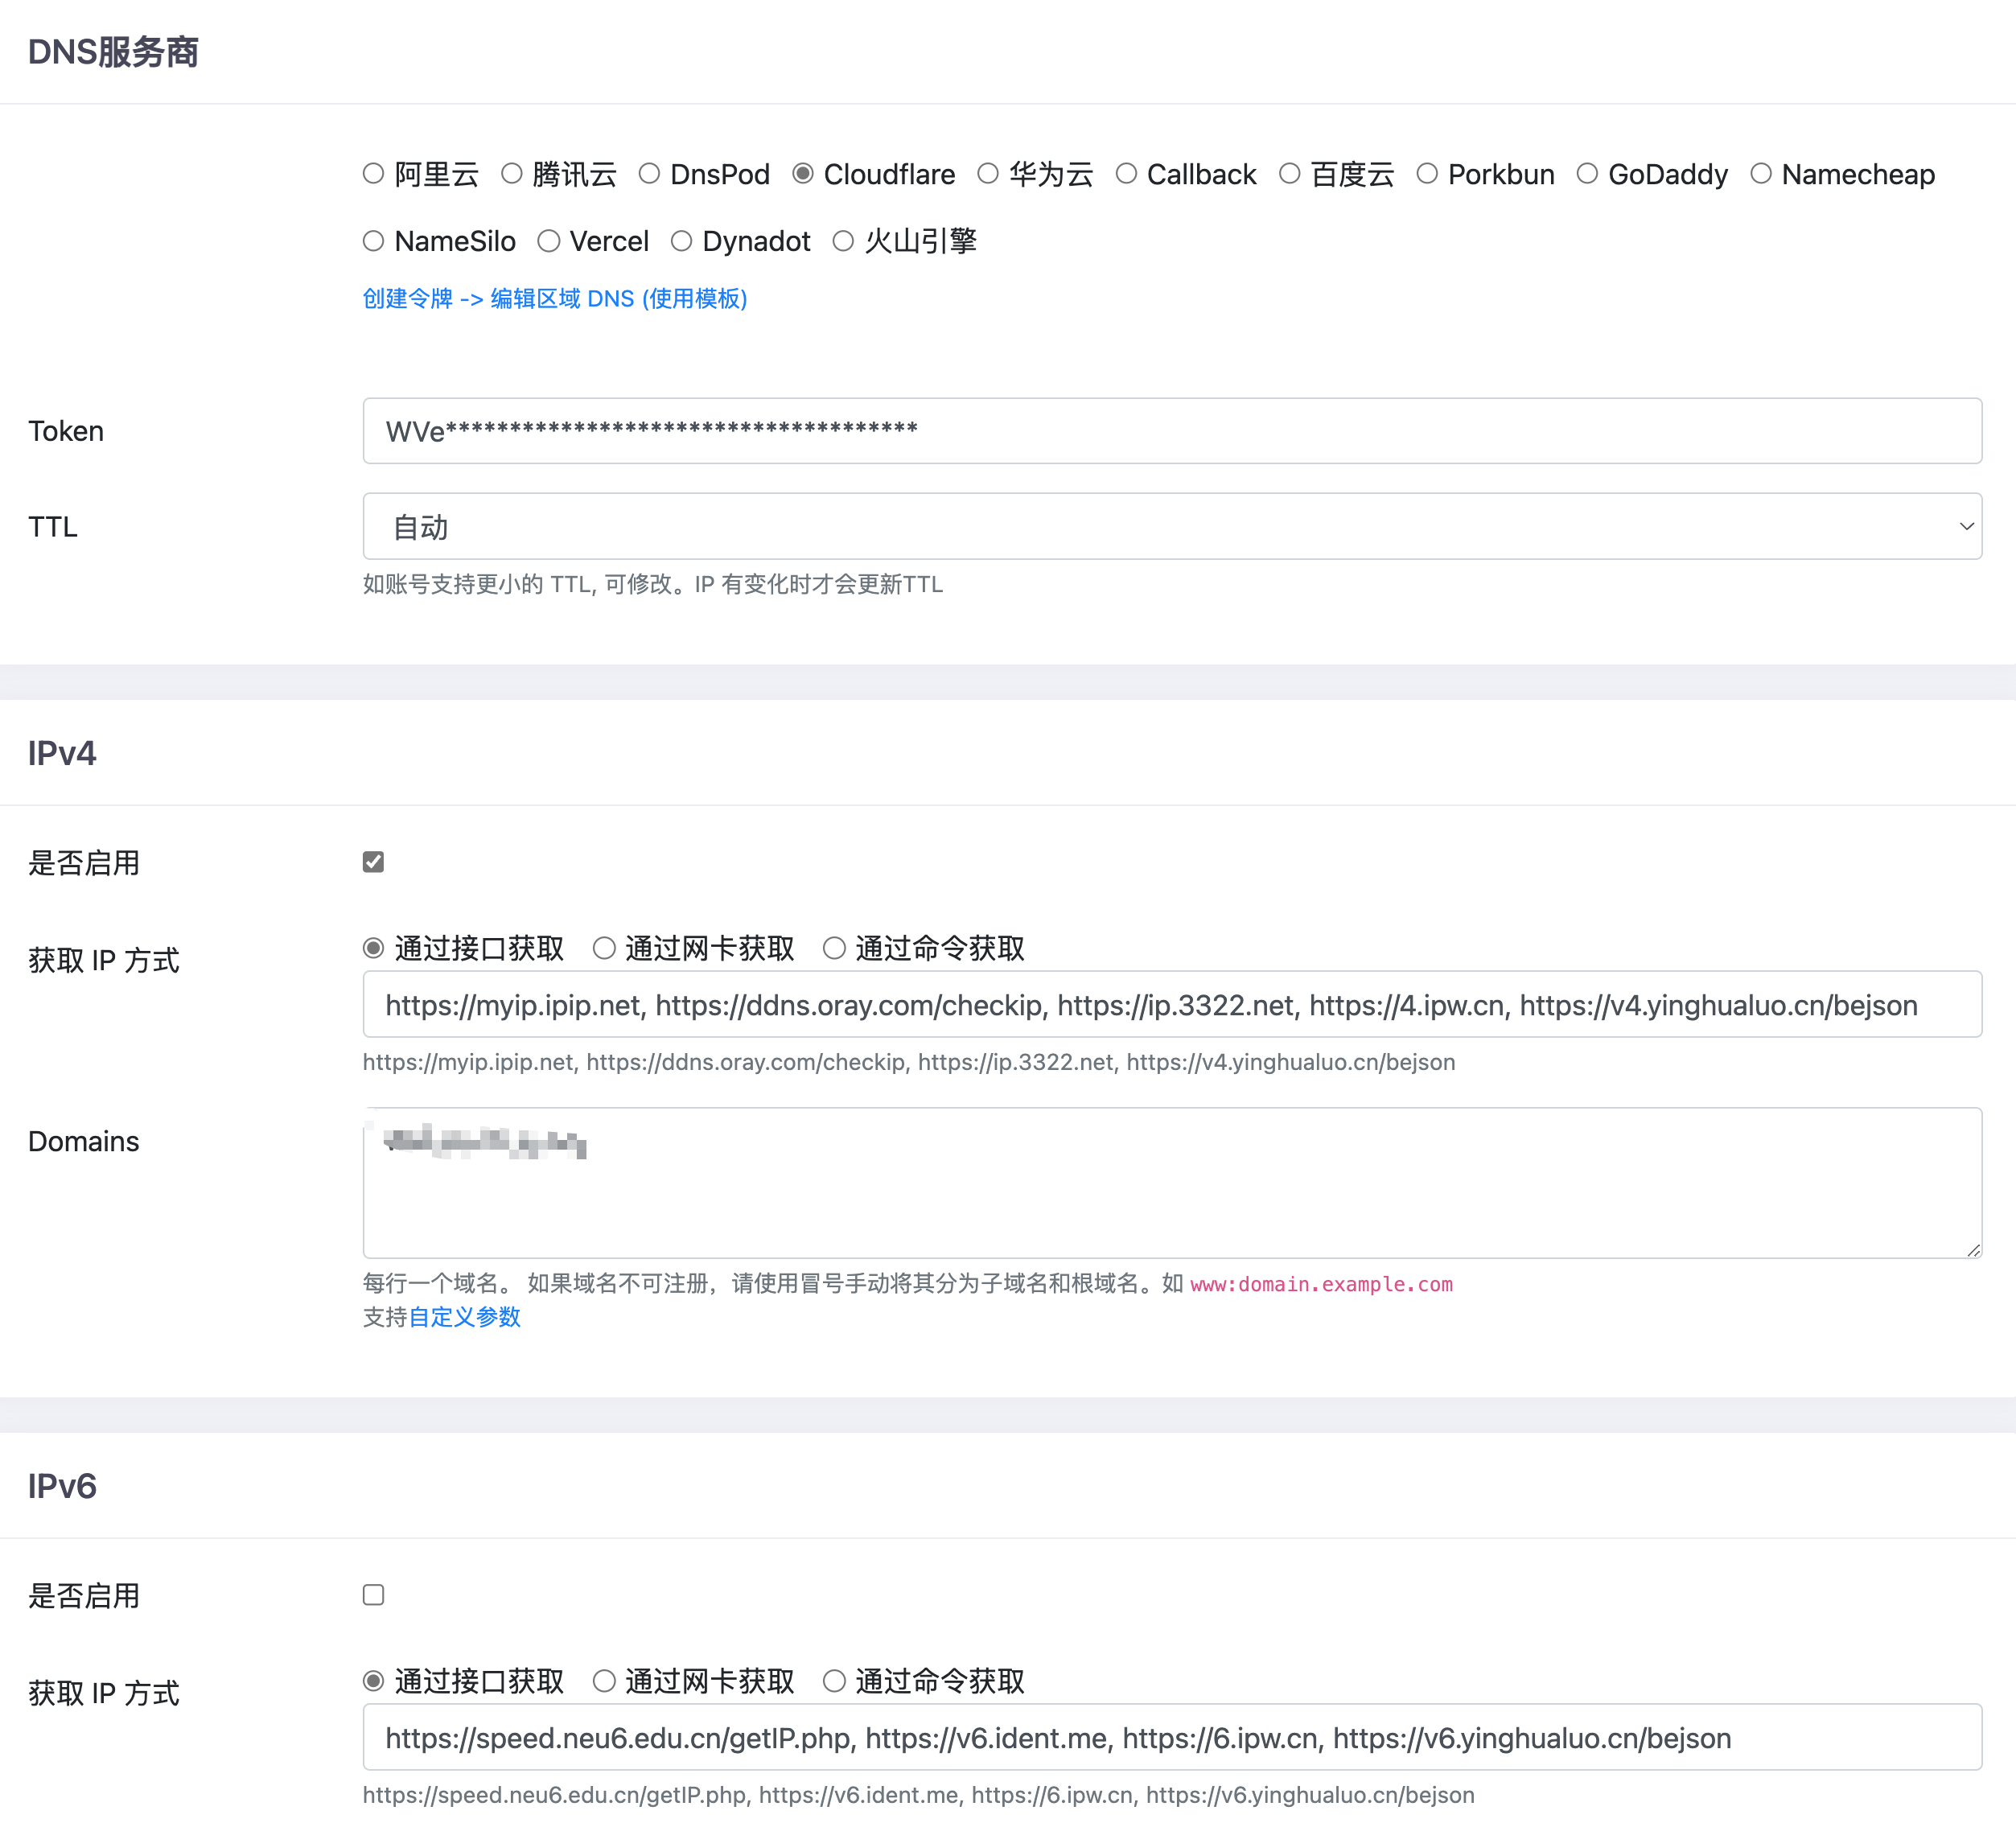Select the Vercel provider option
Image resolution: width=2016 pixels, height=1823 pixels.
click(x=548, y=241)
